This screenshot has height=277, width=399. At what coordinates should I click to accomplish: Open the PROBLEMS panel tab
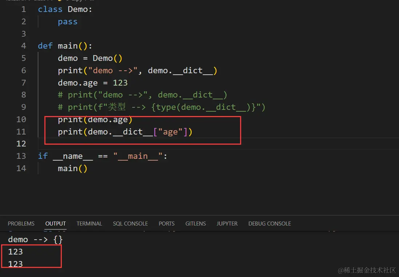21,223
